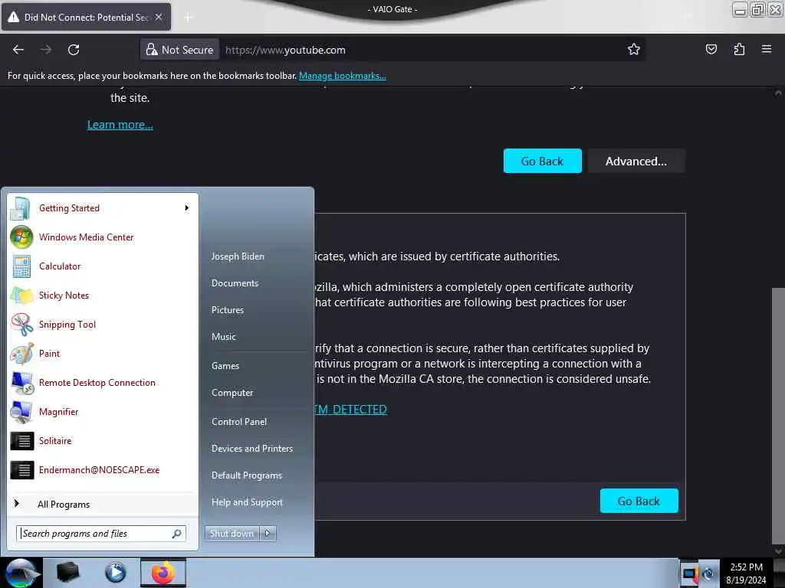Open the Save to Pocket icon
The height and width of the screenshot is (588, 785).
711,49
